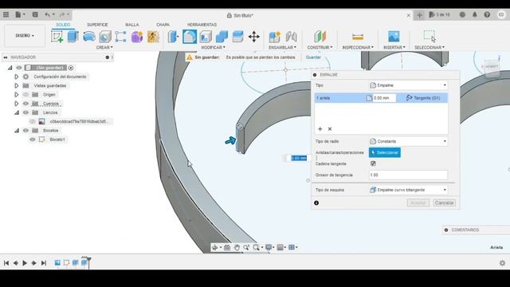The width and height of the screenshot is (510, 287).
Task: Click the Guardar link in warning bar
Action: (313, 57)
